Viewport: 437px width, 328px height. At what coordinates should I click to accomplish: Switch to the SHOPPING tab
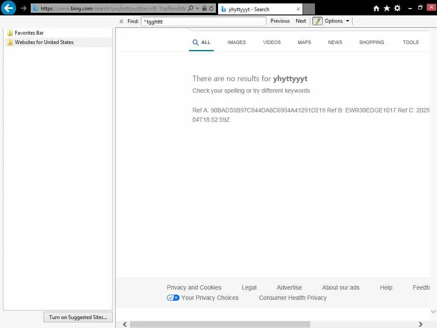click(372, 42)
